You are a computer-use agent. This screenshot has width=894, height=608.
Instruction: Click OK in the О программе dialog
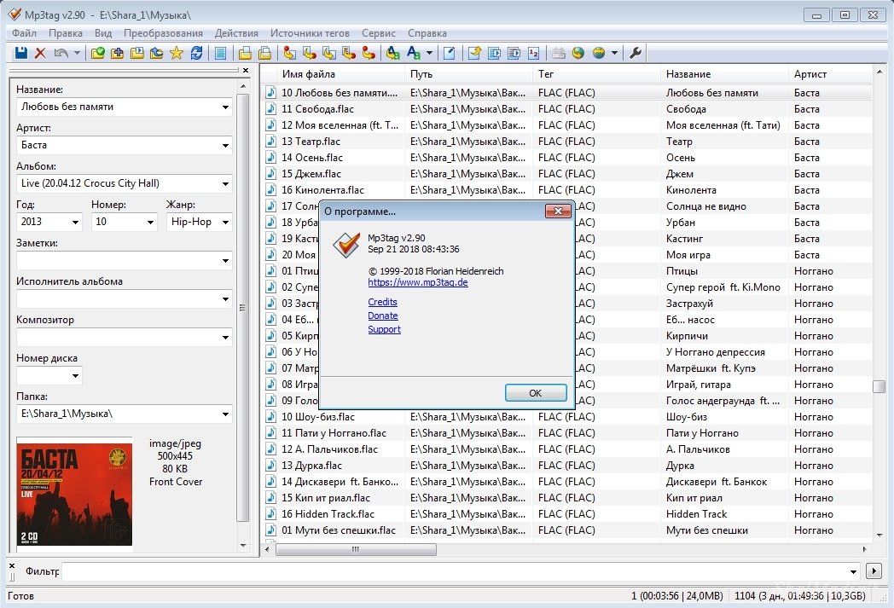point(536,392)
